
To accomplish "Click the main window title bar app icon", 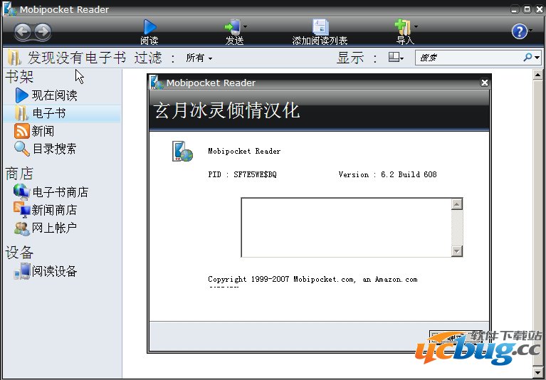I will (10, 9).
